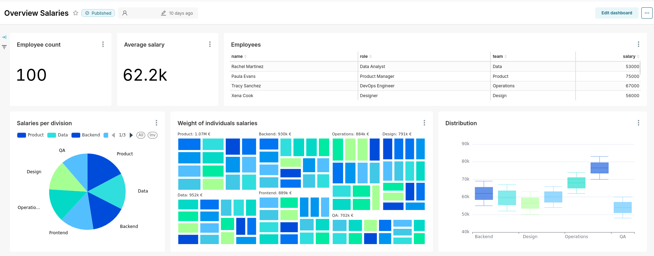Click the Edit dashboard button
Viewport: 654px width, 256px height.
tap(616, 13)
